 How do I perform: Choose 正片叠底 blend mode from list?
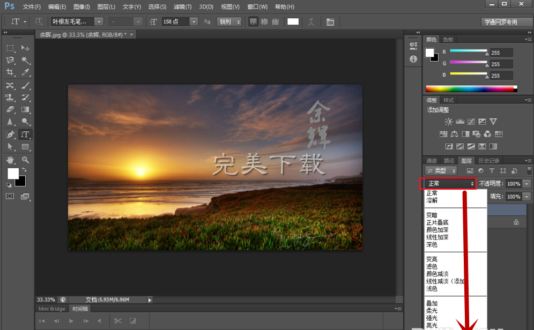tap(437, 222)
